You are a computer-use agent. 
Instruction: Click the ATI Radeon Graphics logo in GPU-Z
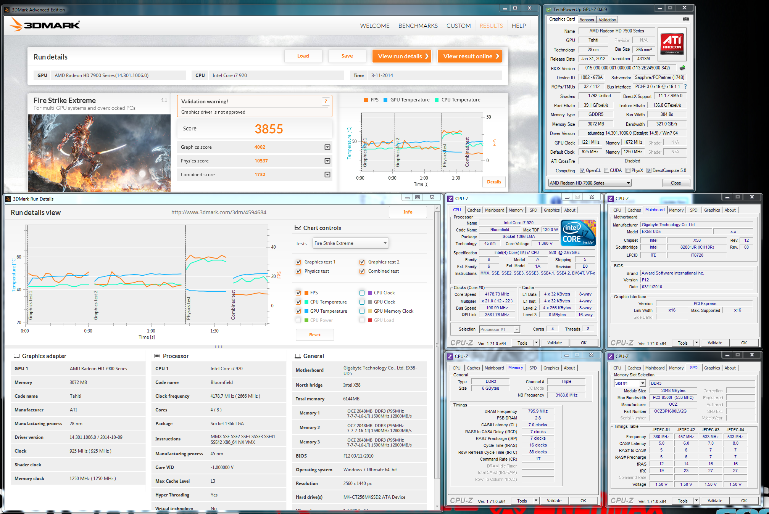pos(672,45)
